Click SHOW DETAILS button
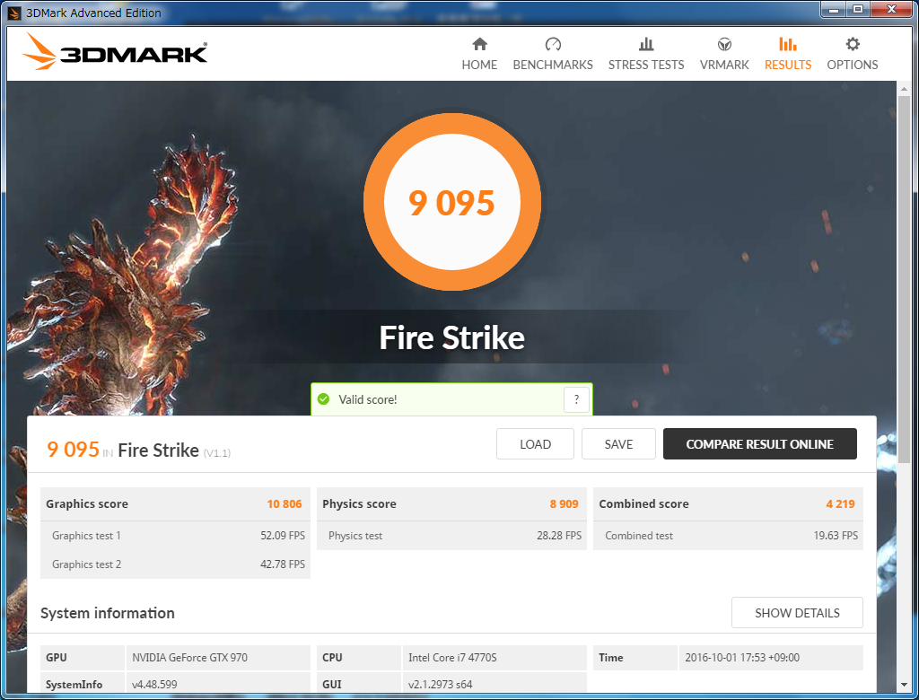This screenshot has height=700, width=919. coord(797,613)
